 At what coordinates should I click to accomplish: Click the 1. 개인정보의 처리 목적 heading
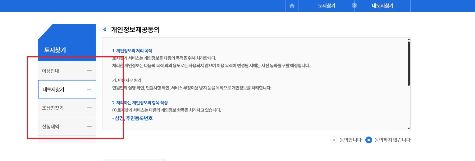point(132,50)
